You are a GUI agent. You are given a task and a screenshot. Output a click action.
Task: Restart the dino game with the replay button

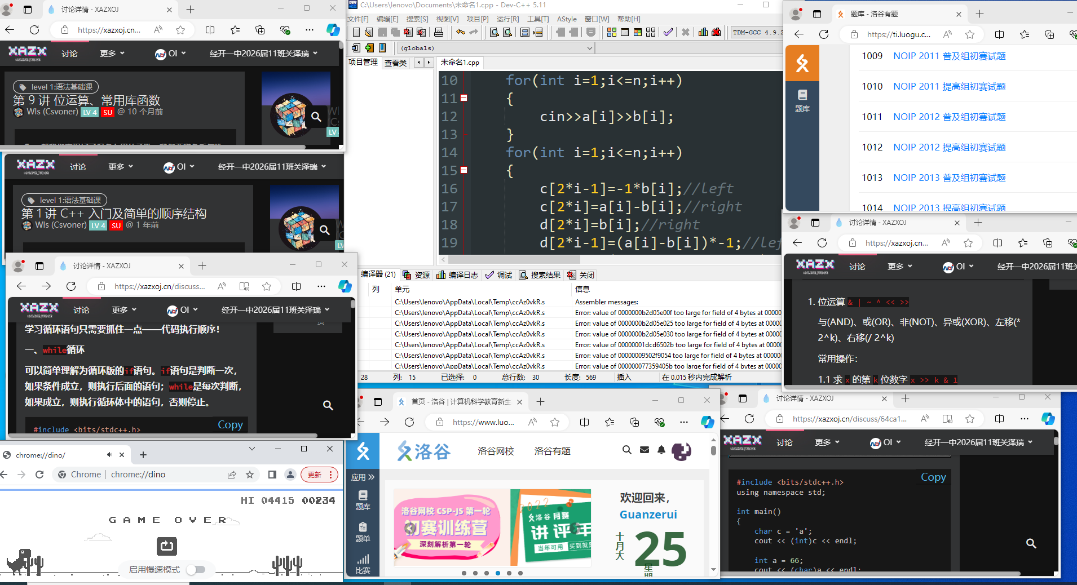167,546
